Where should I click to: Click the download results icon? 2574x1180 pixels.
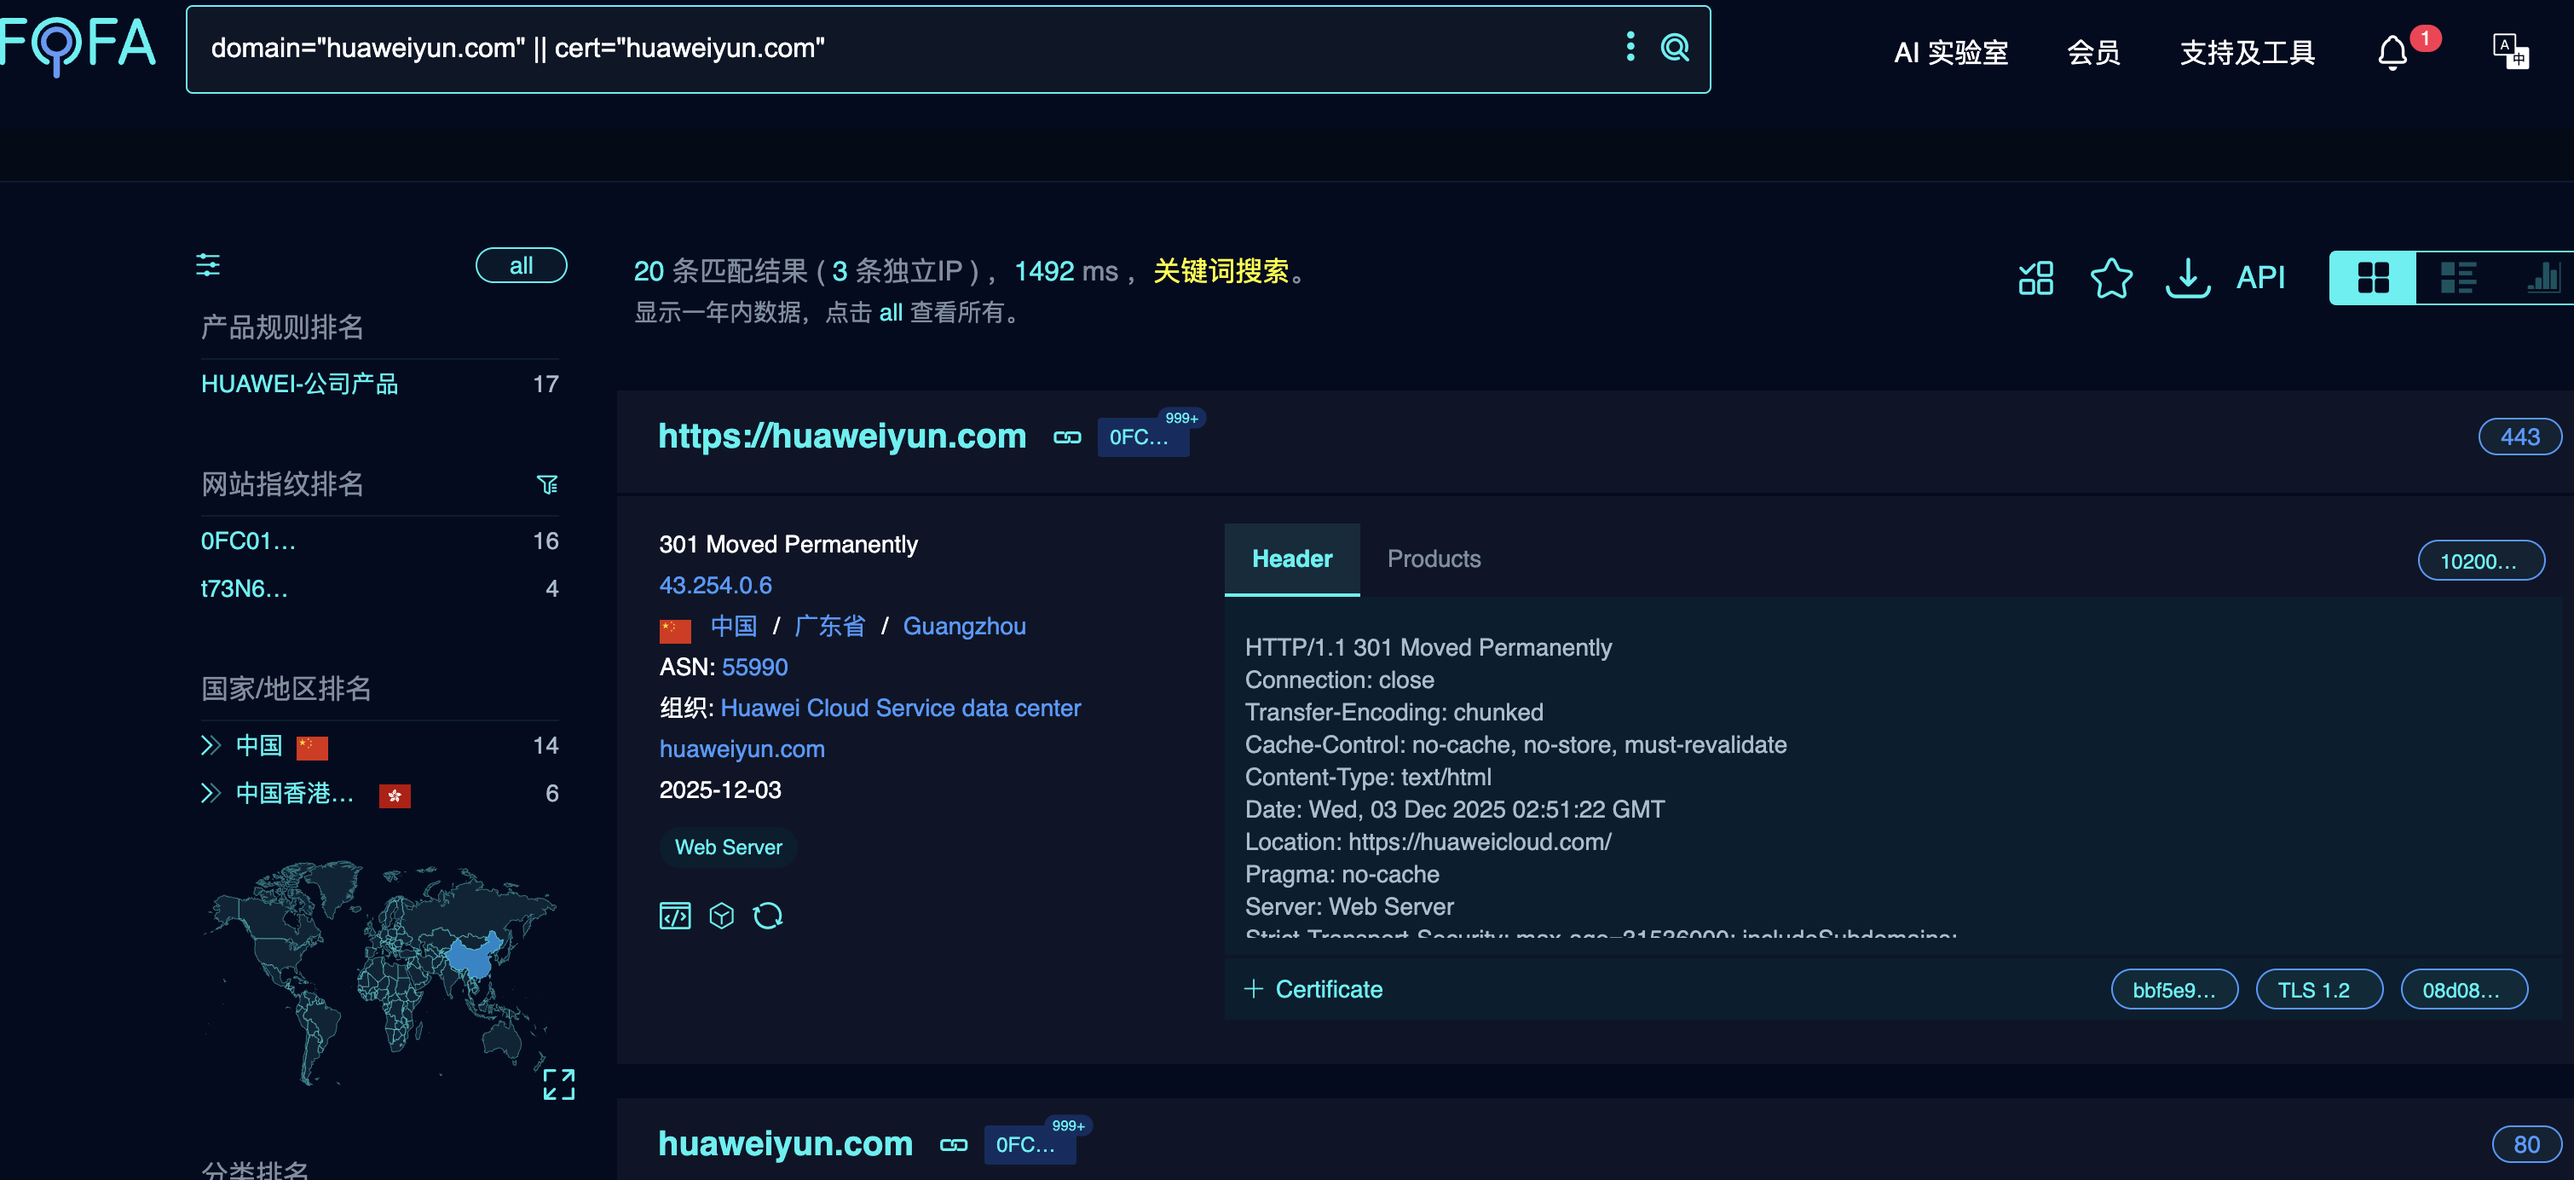2186,278
